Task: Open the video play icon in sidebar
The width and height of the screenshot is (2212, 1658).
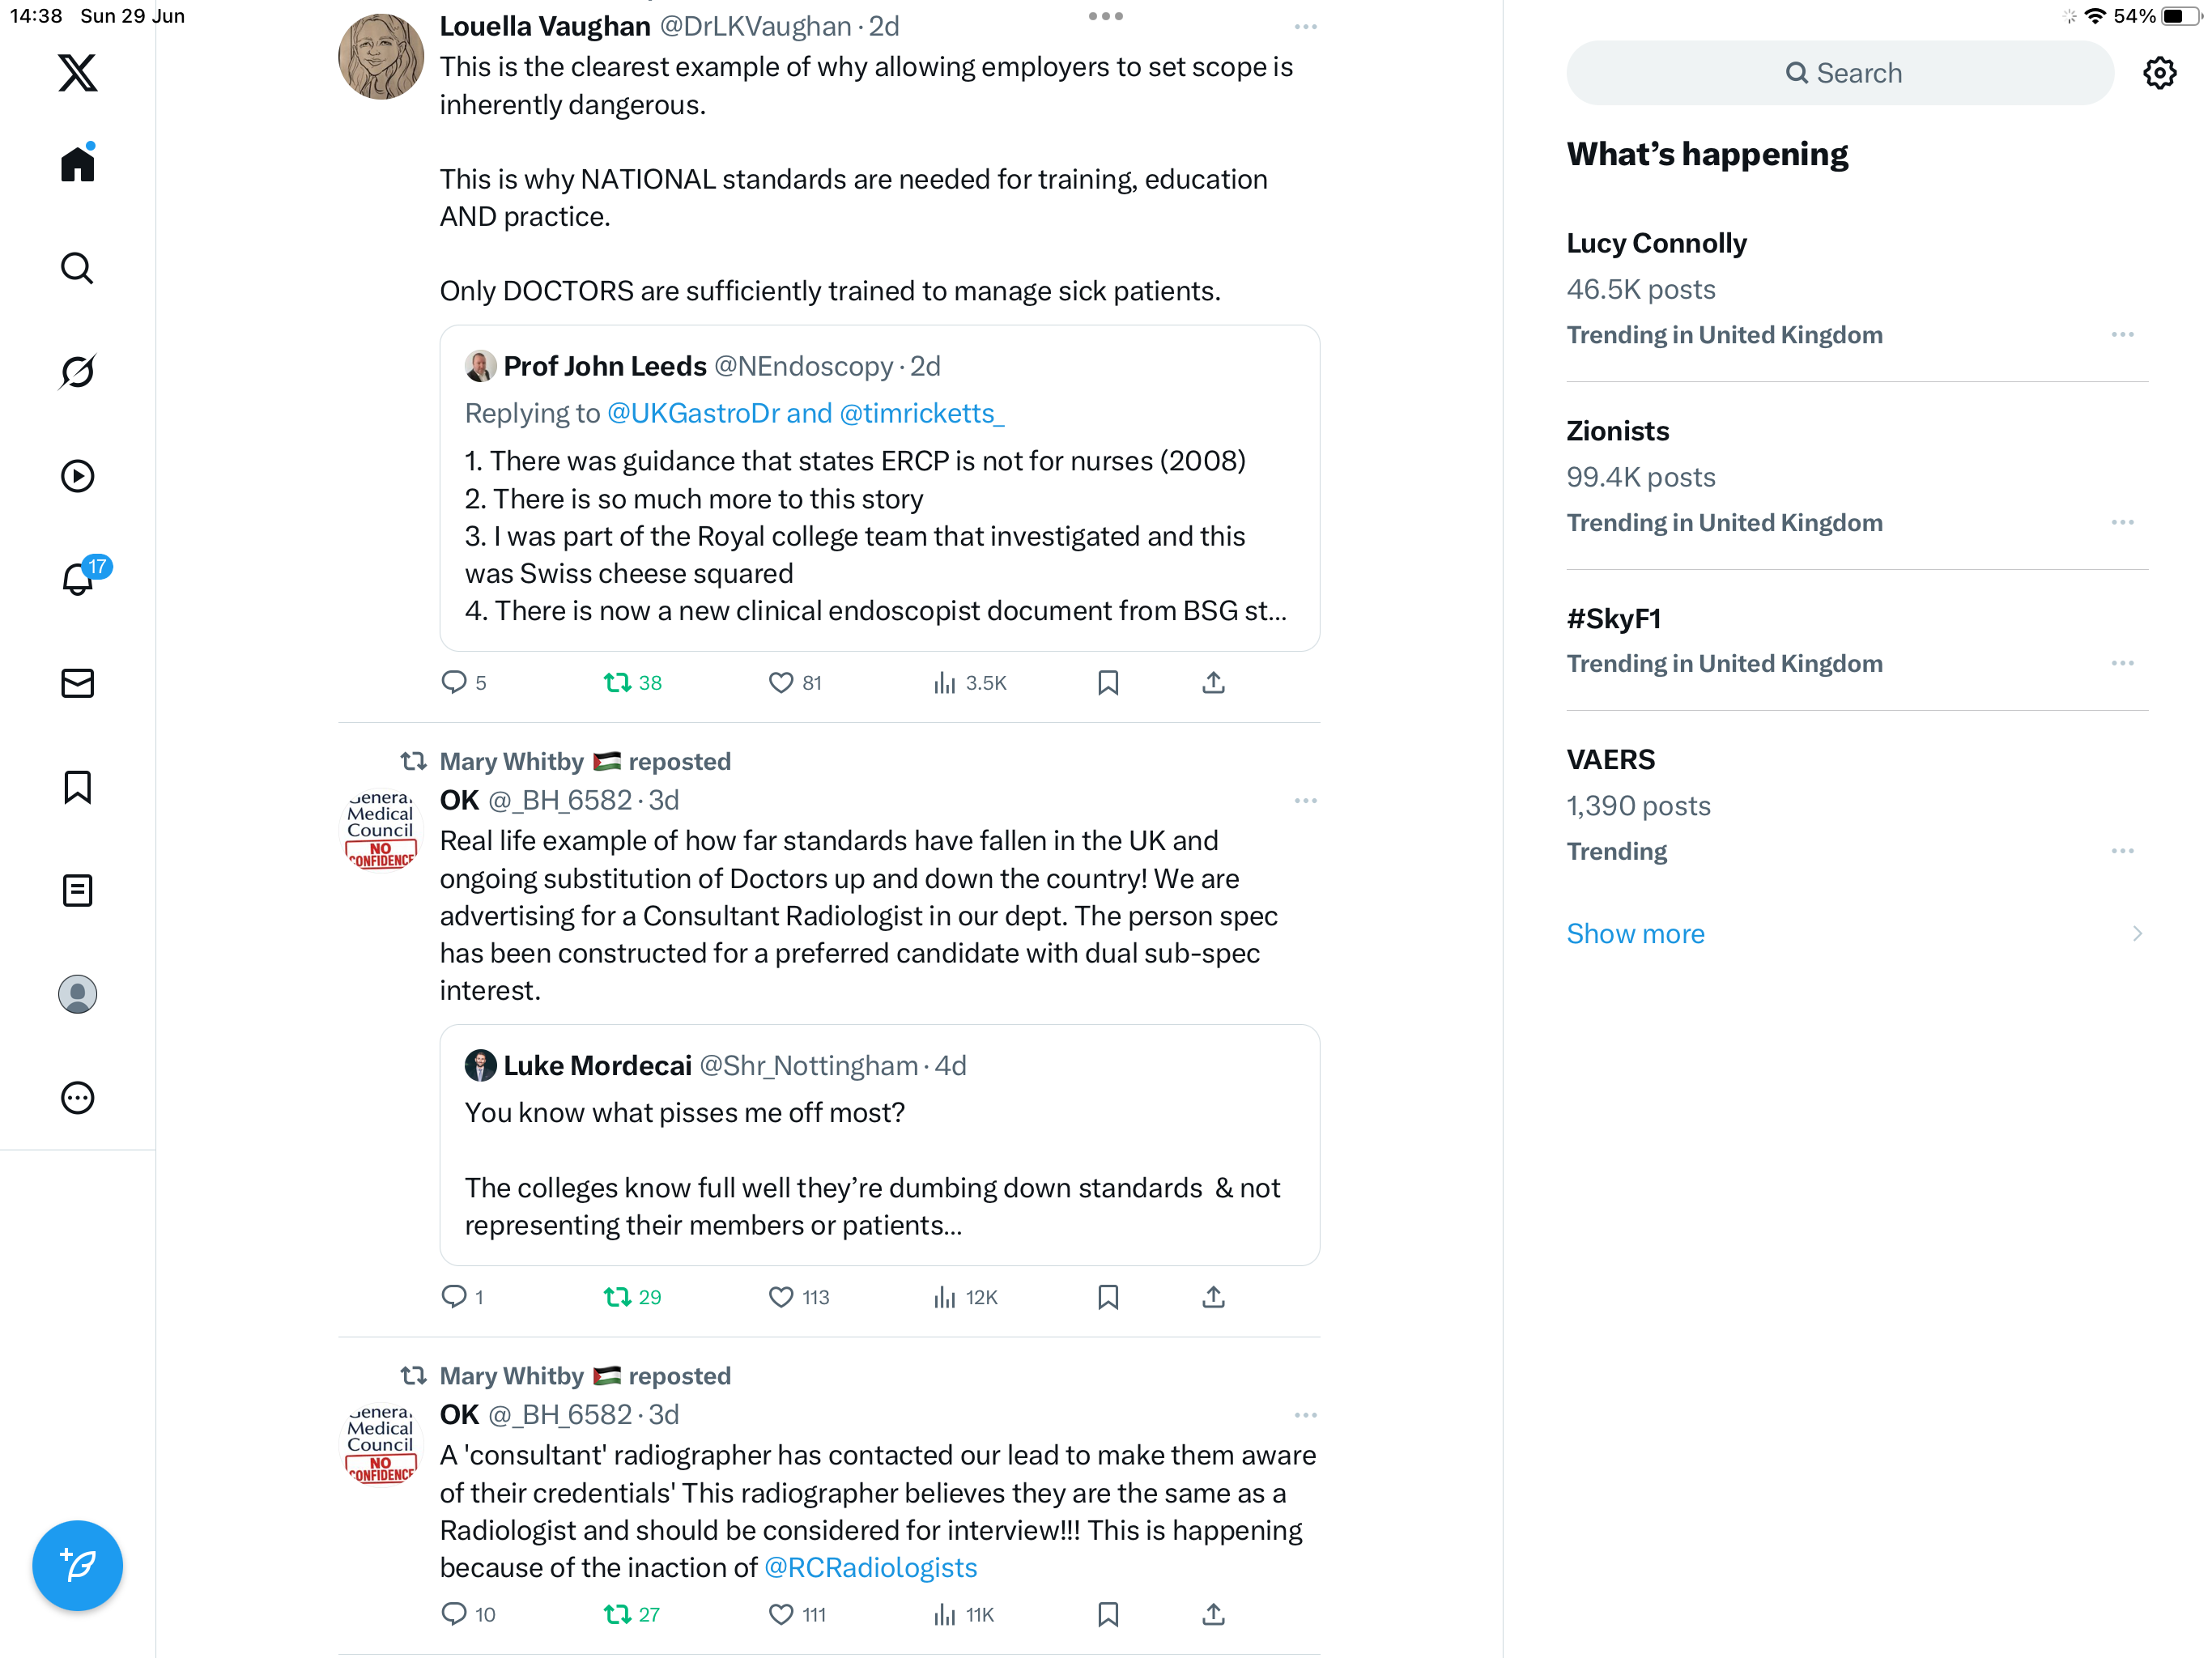Action: tap(77, 476)
